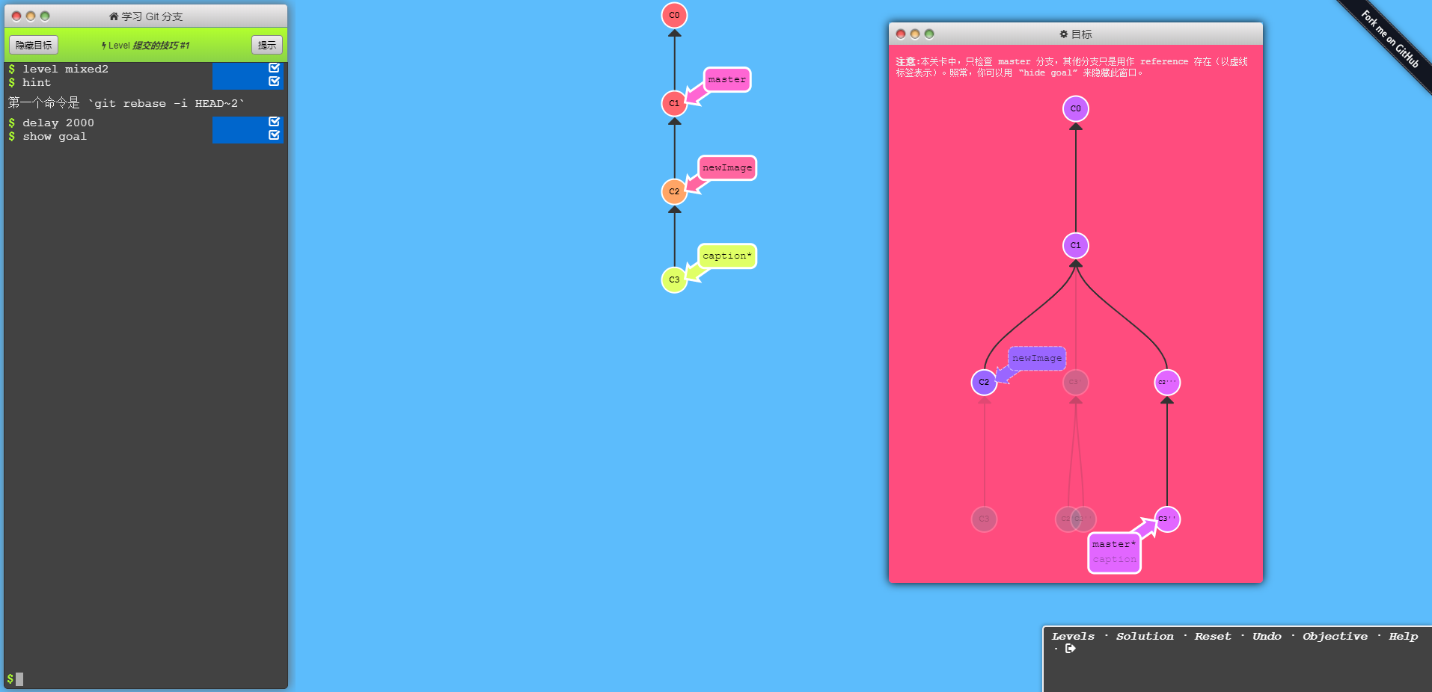Click the yellow C3 commit node
Screen dimensions: 1432x692
coord(674,279)
